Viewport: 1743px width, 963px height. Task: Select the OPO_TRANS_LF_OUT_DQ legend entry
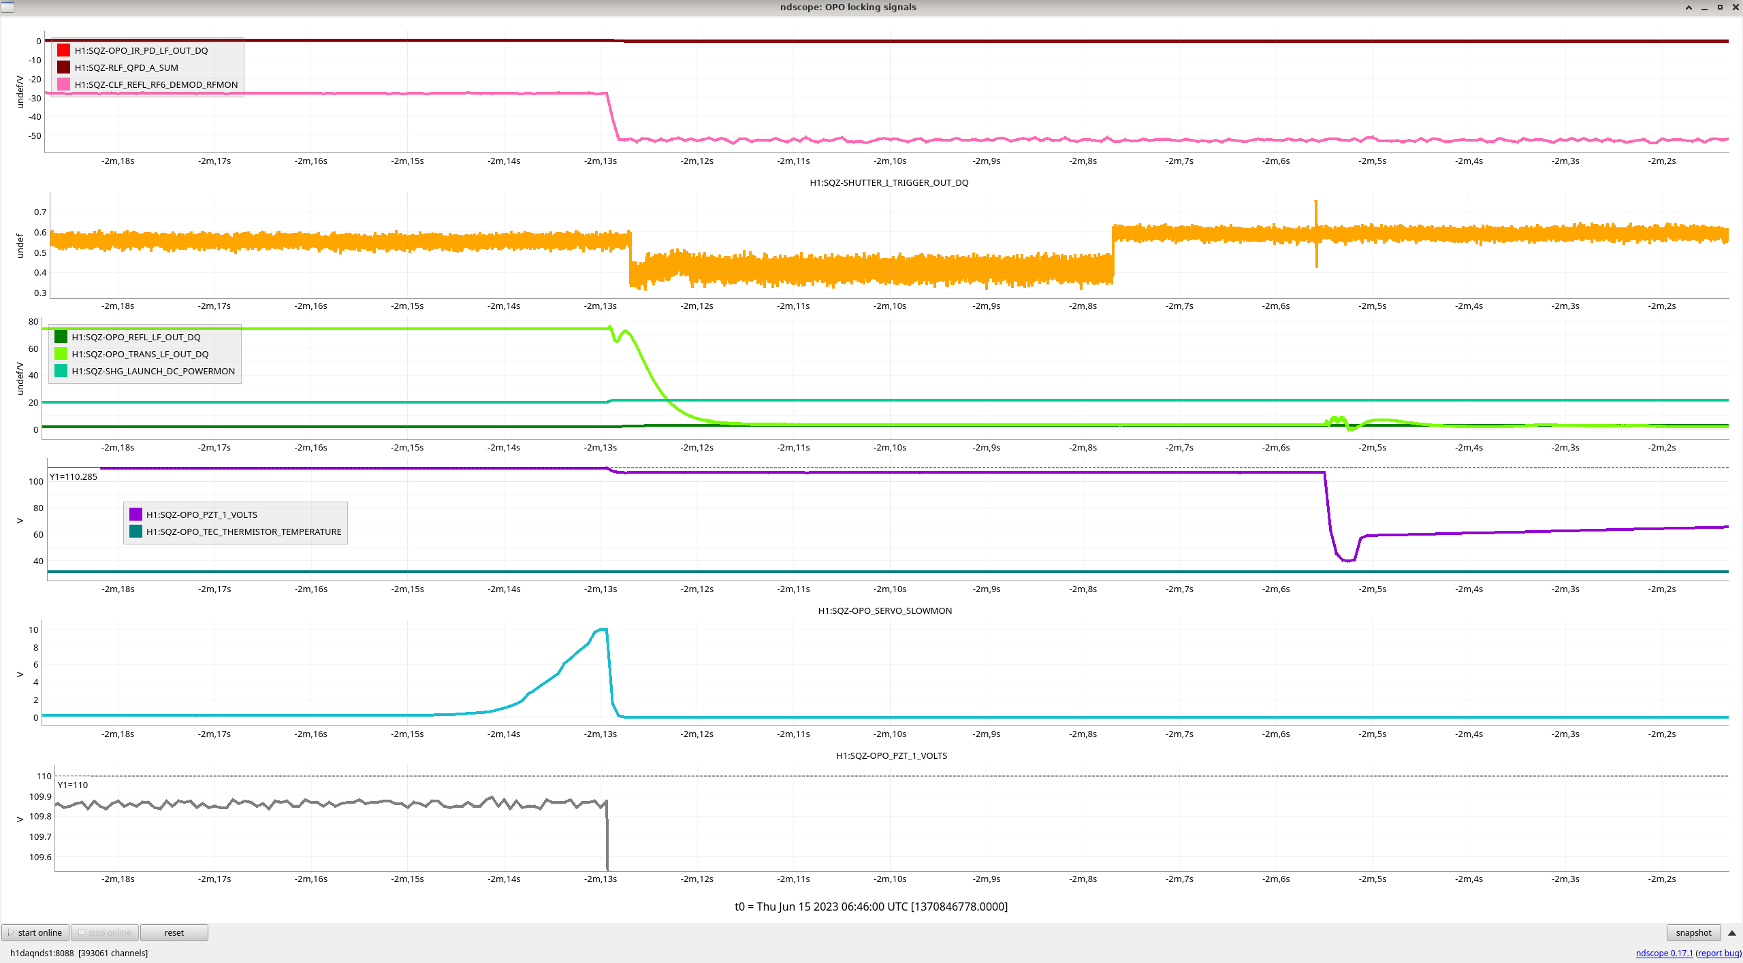[x=140, y=354]
